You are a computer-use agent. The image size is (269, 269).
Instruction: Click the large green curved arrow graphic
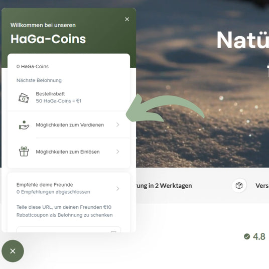[165, 109]
